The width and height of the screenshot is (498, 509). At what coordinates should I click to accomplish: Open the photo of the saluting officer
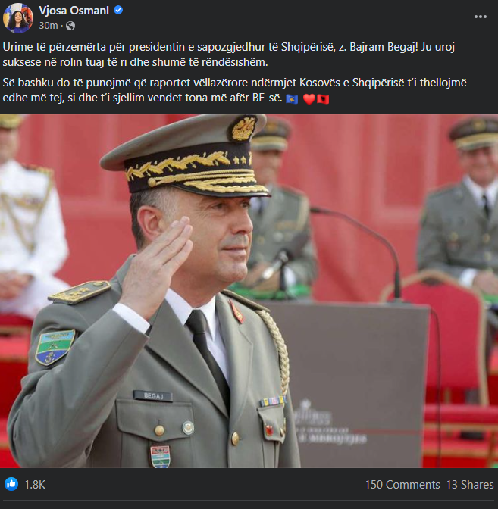tap(249, 291)
